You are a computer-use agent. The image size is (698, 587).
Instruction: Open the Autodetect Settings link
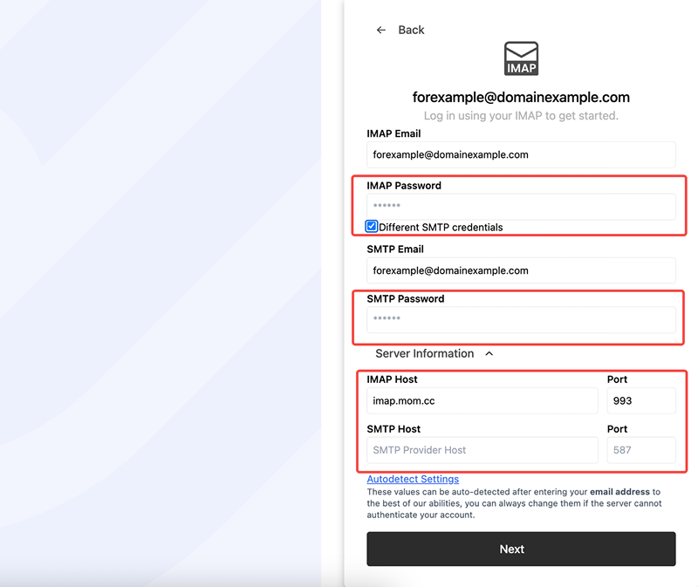(413, 479)
